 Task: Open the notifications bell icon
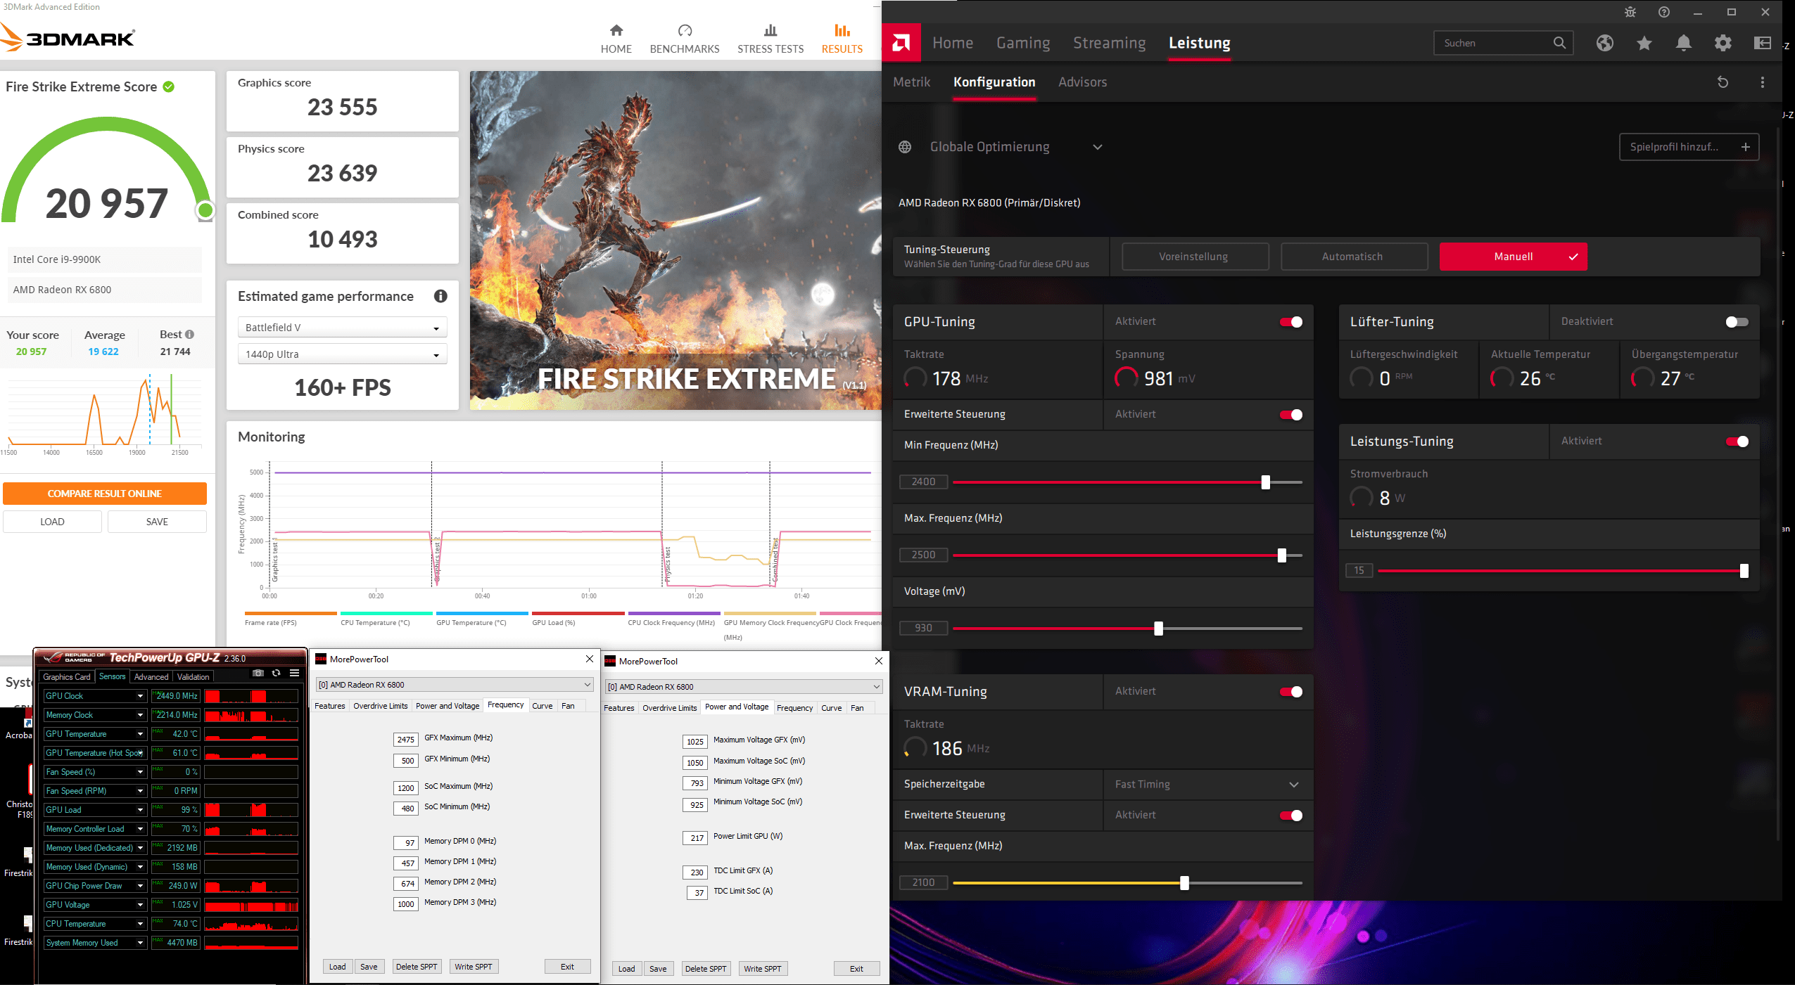(x=1684, y=43)
